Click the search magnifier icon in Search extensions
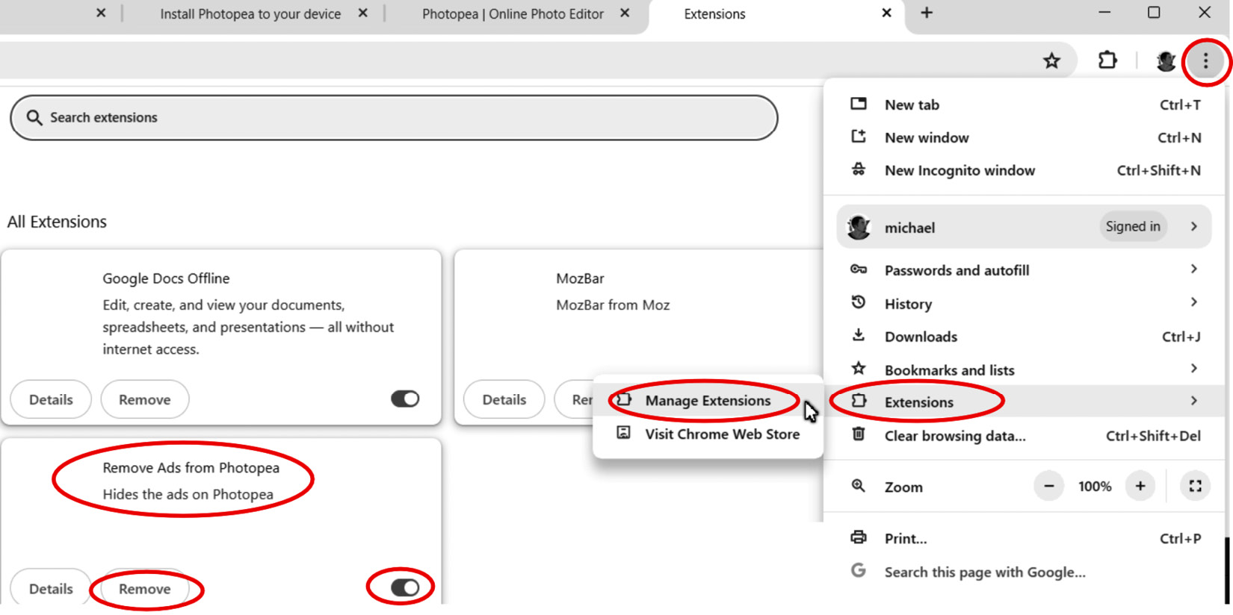Screen dimensions: 1233x615 34,117
